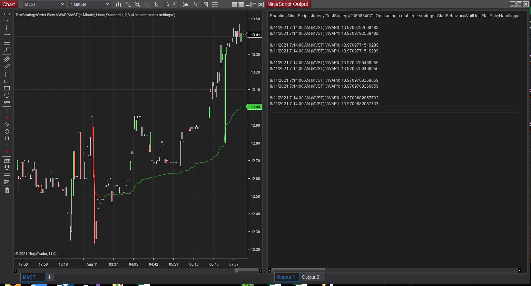The height and width of the screenshot is (286, 531).
Task: Maximize the Chart window
Action: coord(254,4)
